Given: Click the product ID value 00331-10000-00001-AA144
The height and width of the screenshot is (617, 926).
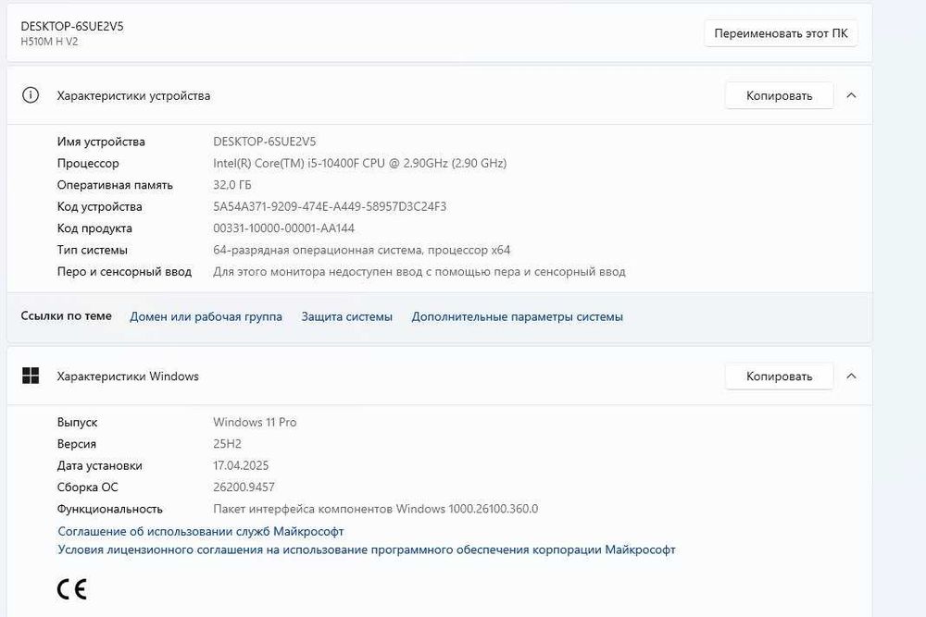Looking at the screenshot, I should [x=283, y=228].
